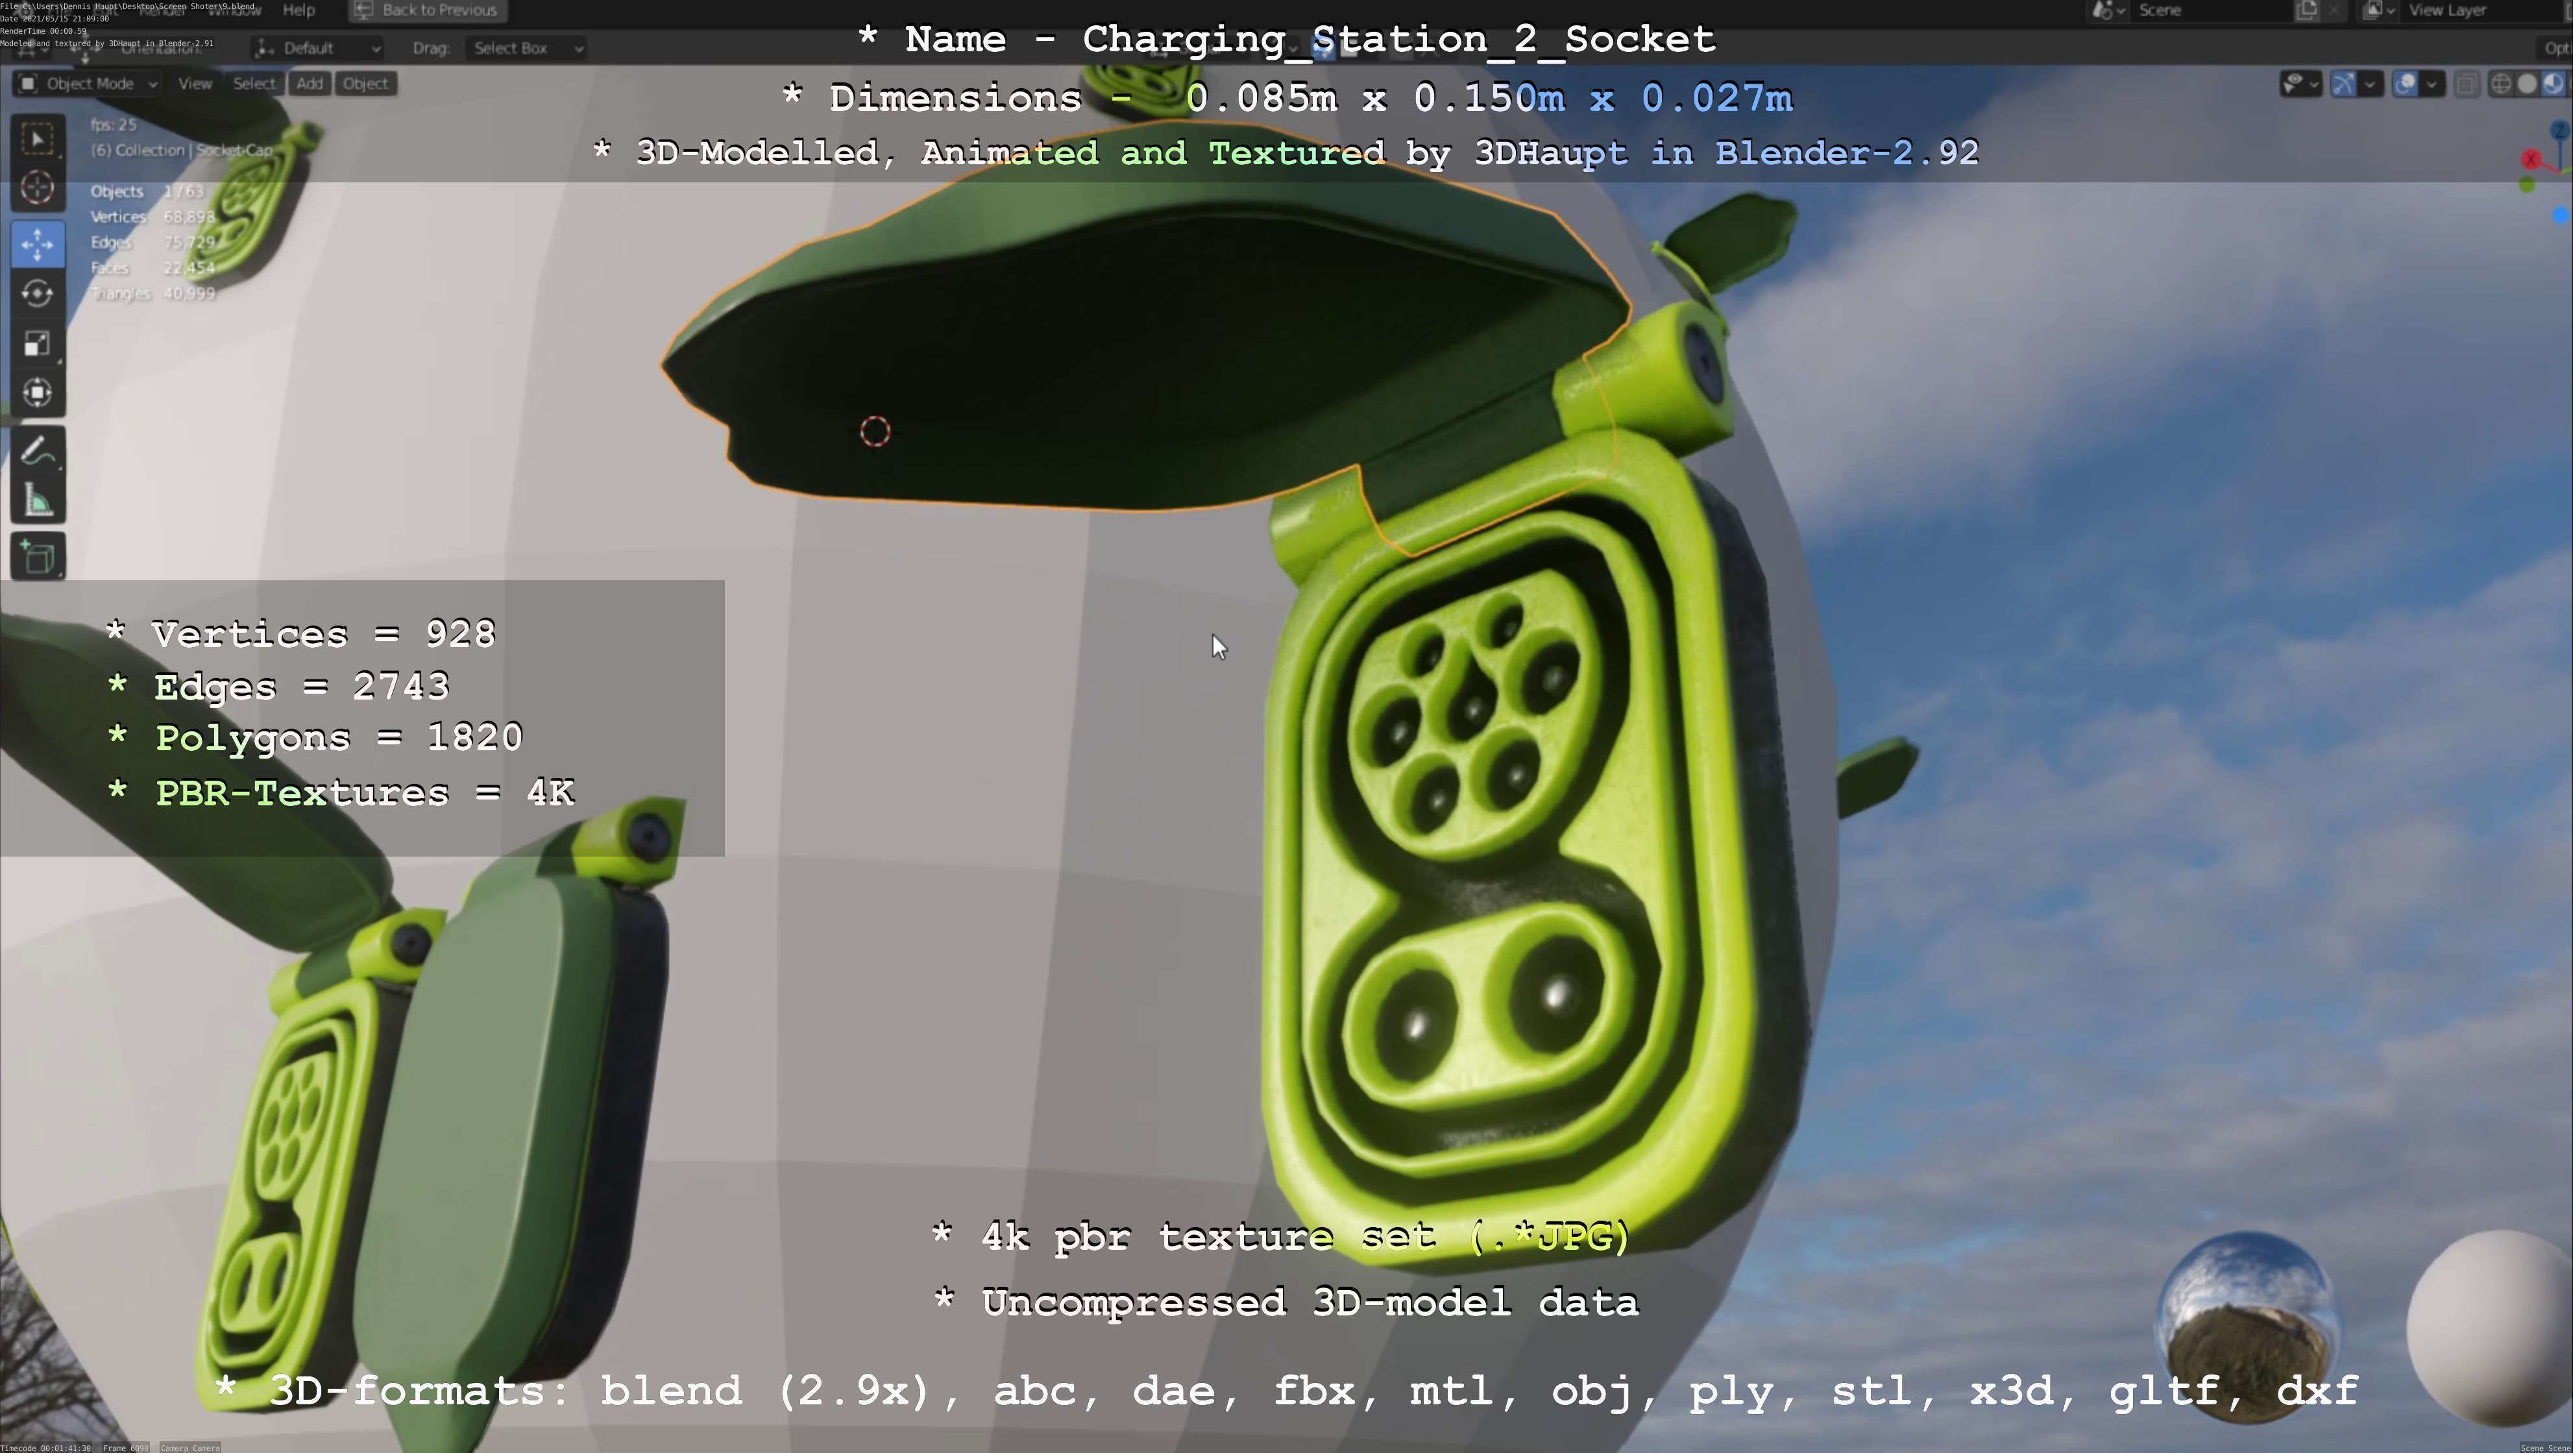Click the delete scene X icon
The height and width of the screenshot is (1453, 2573).
tap(2334, 11)
